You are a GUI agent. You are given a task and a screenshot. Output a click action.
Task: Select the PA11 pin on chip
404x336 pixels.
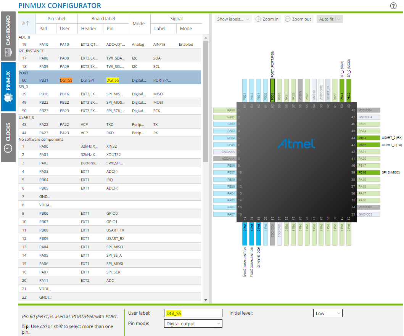pos(266,234)
